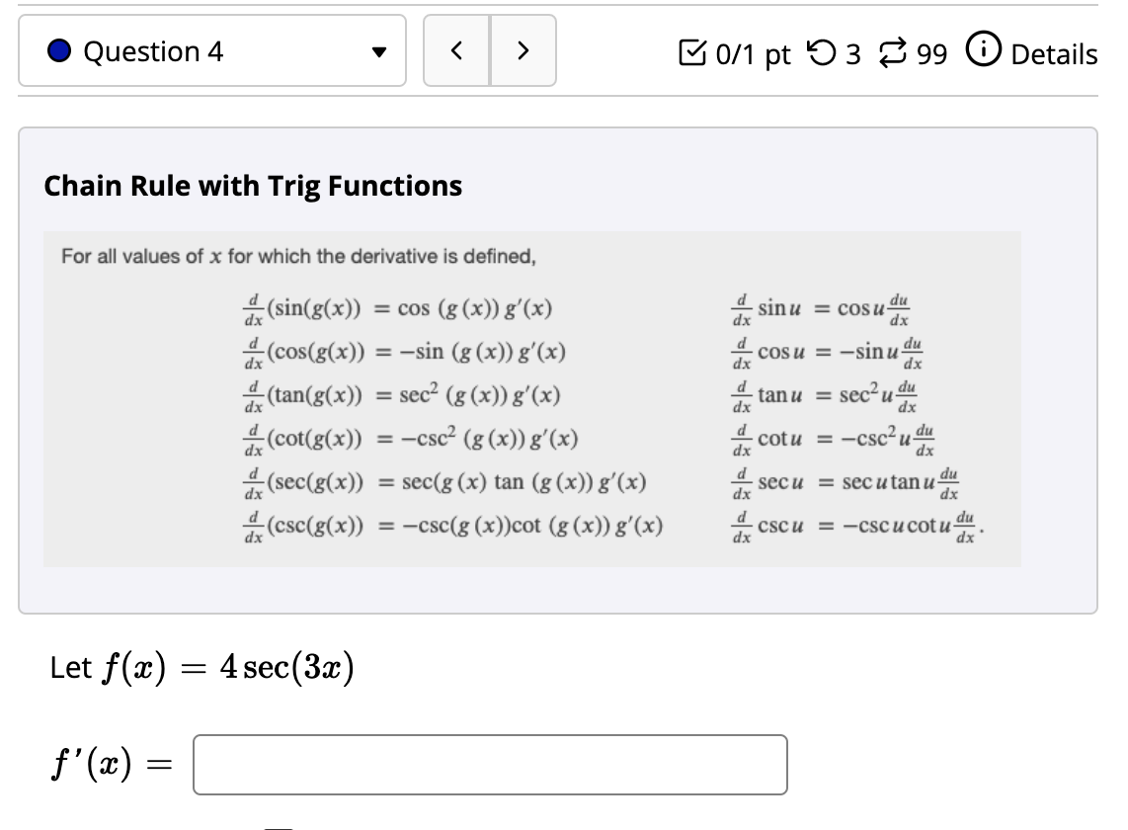Click the undo-arrow icon before the number 3
Screen dimensions: 1128x830
[821, 51]
